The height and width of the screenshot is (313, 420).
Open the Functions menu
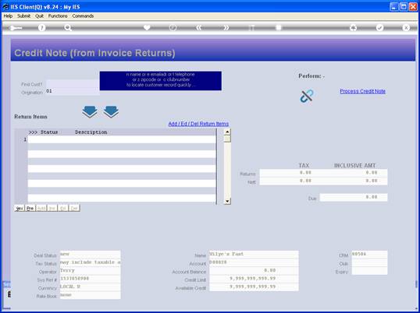tap(58, 16)
